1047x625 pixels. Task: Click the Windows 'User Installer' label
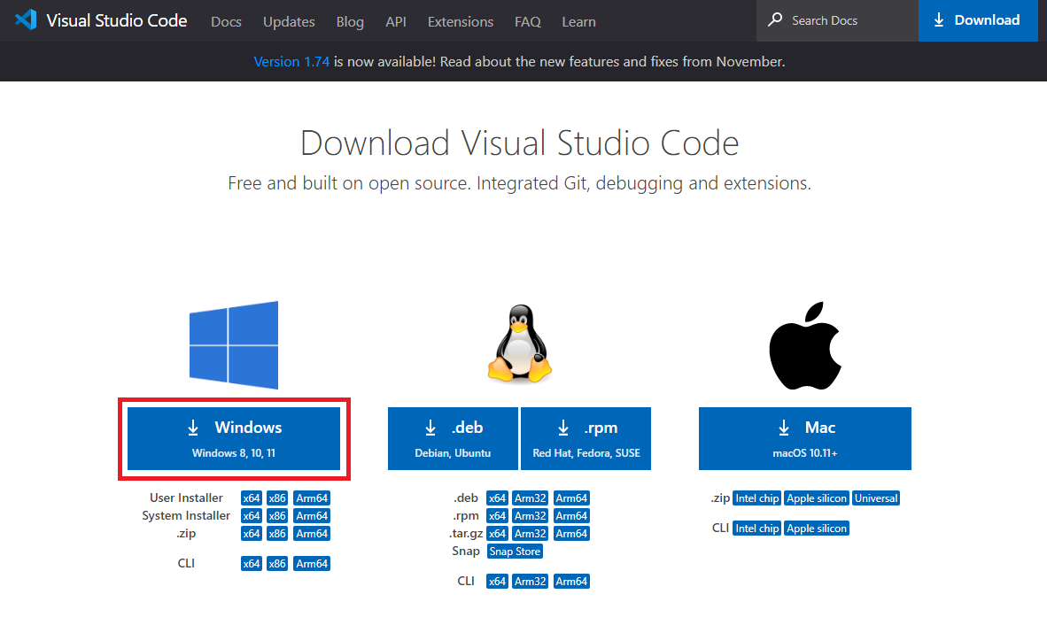(x=186, y=498)
